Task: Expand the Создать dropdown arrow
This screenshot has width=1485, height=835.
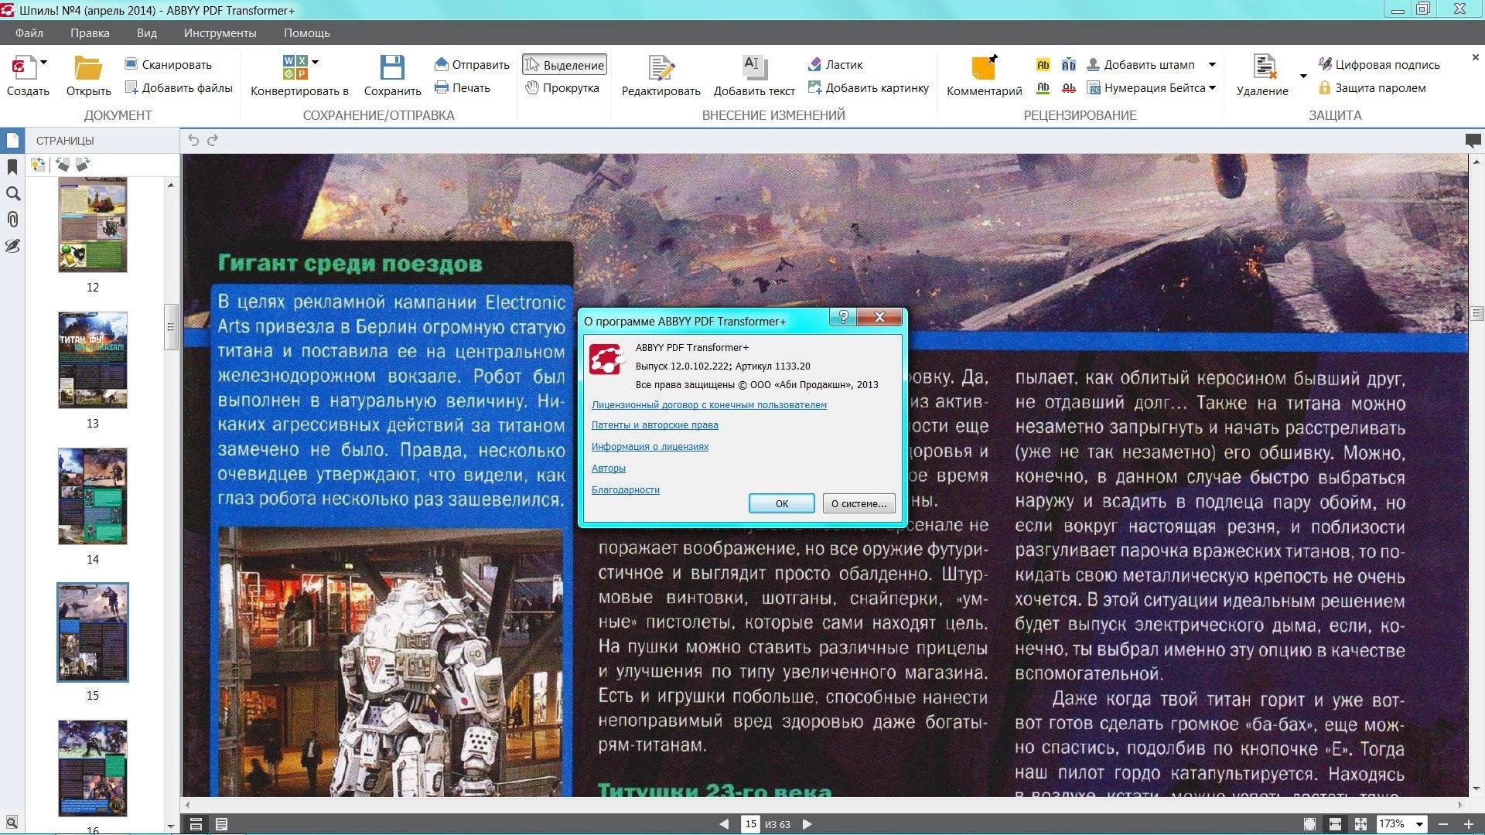Action: (44, 62)
